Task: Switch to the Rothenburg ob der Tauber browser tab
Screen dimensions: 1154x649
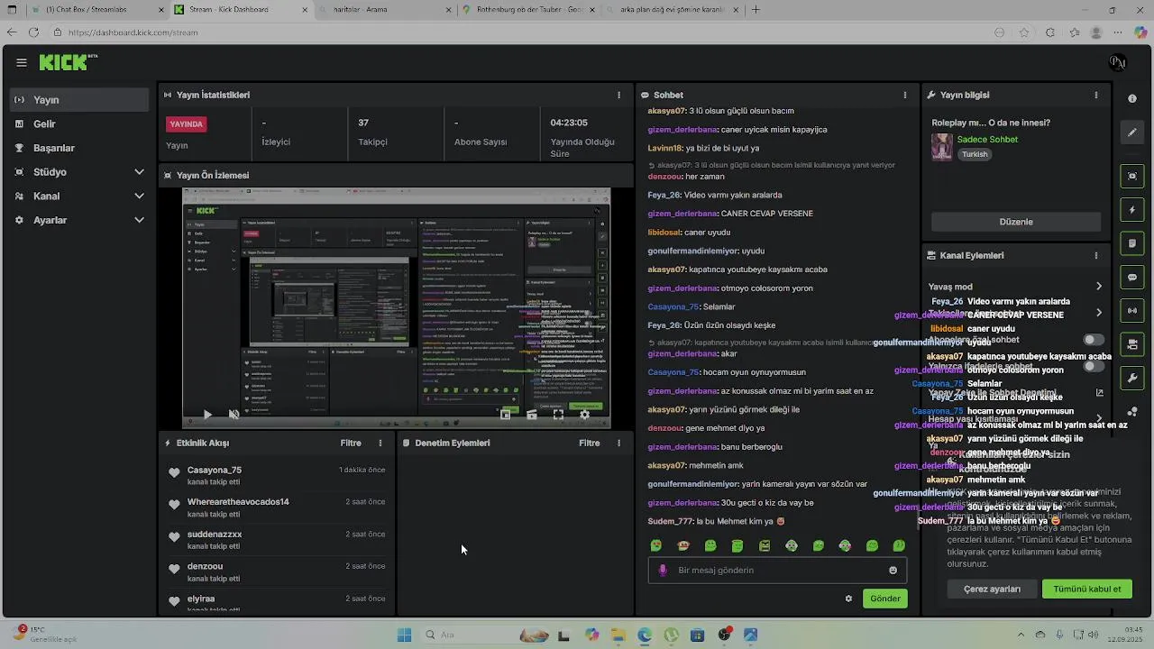Action: tap(527, 10)
